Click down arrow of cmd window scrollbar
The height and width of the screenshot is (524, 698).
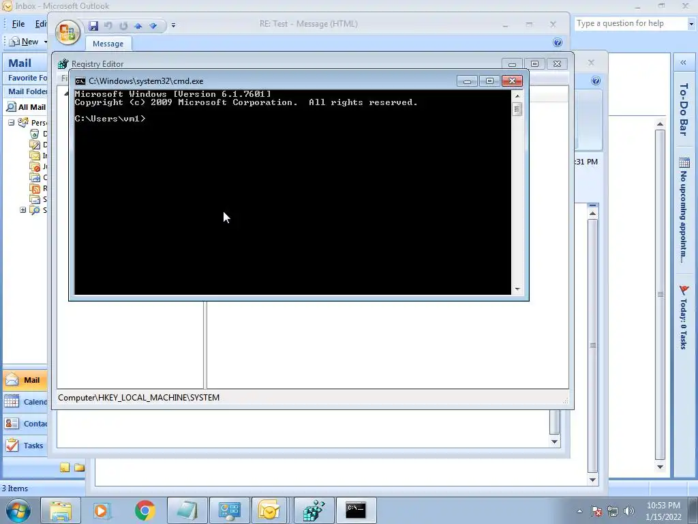[x=517, y=289]
